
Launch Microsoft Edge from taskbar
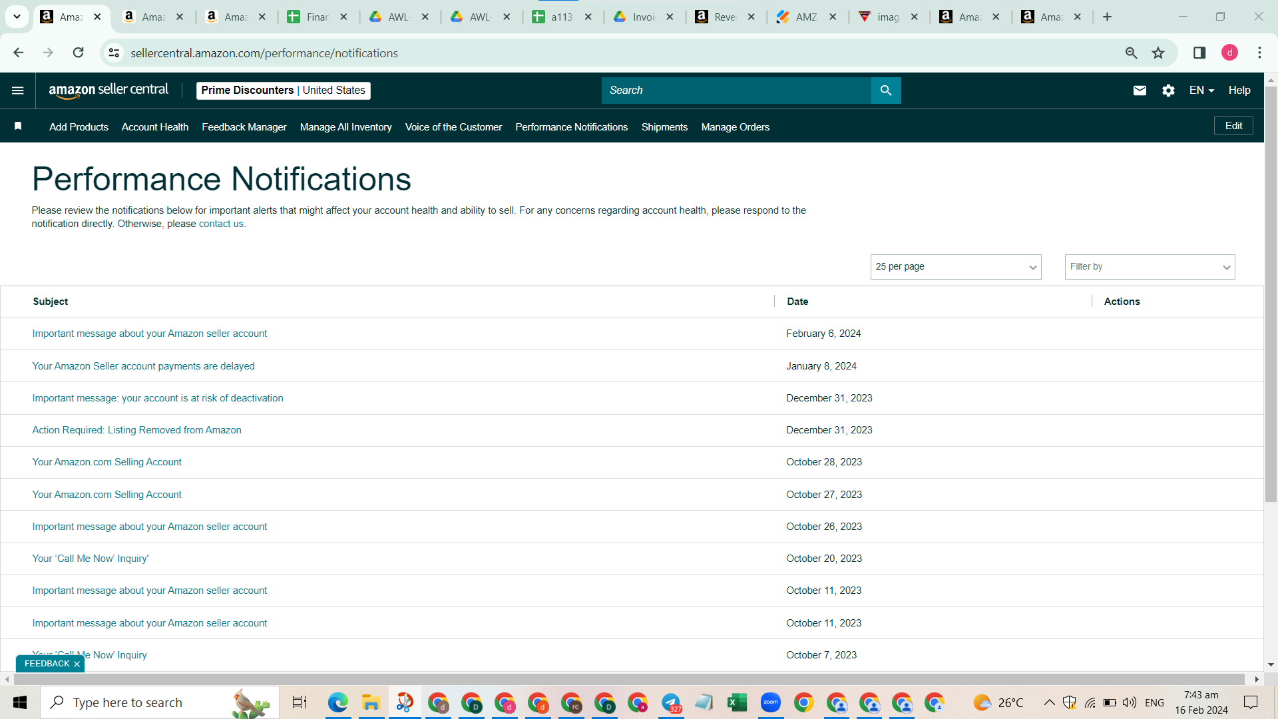(x=338, y=702)
